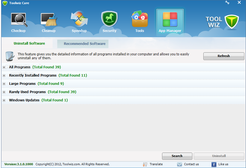
Task: Click the Checkup label text
Action: pos(18,31)
